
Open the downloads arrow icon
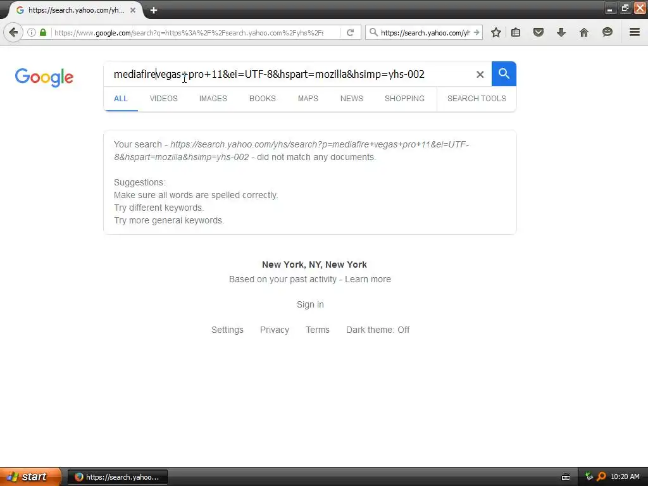point(561,32)
